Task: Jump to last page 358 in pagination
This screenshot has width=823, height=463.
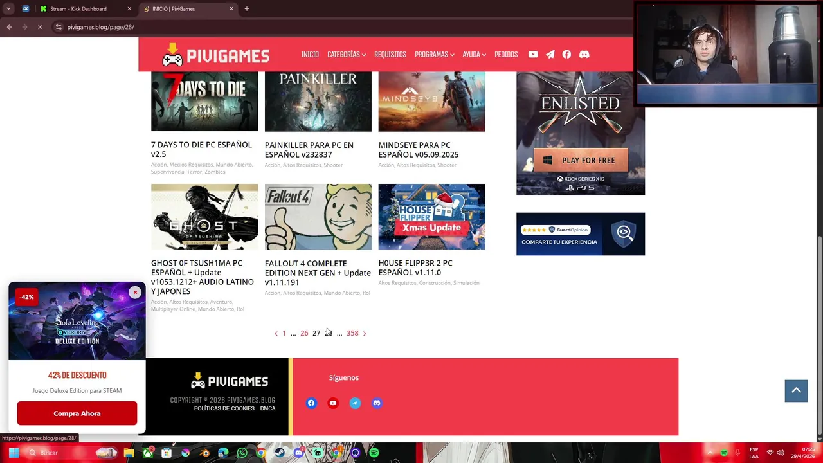Action: 352,333
